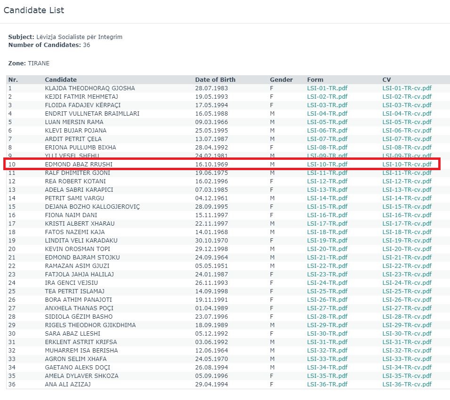Screen dimensions: 450x400
Task: Open LSI-22-TR-cv.pdf for Ramazan Gjuzi
Action: (407, 266)
